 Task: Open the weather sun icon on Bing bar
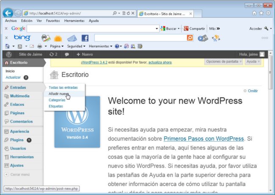pos(58,38)
